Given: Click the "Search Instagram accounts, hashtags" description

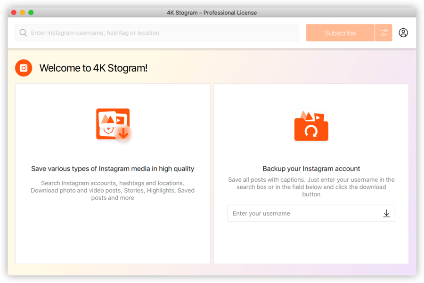Looking at the screenshot, I should point(113,190).
